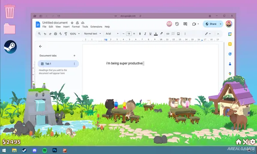Open Google Maps side panel

click(230, 74)
